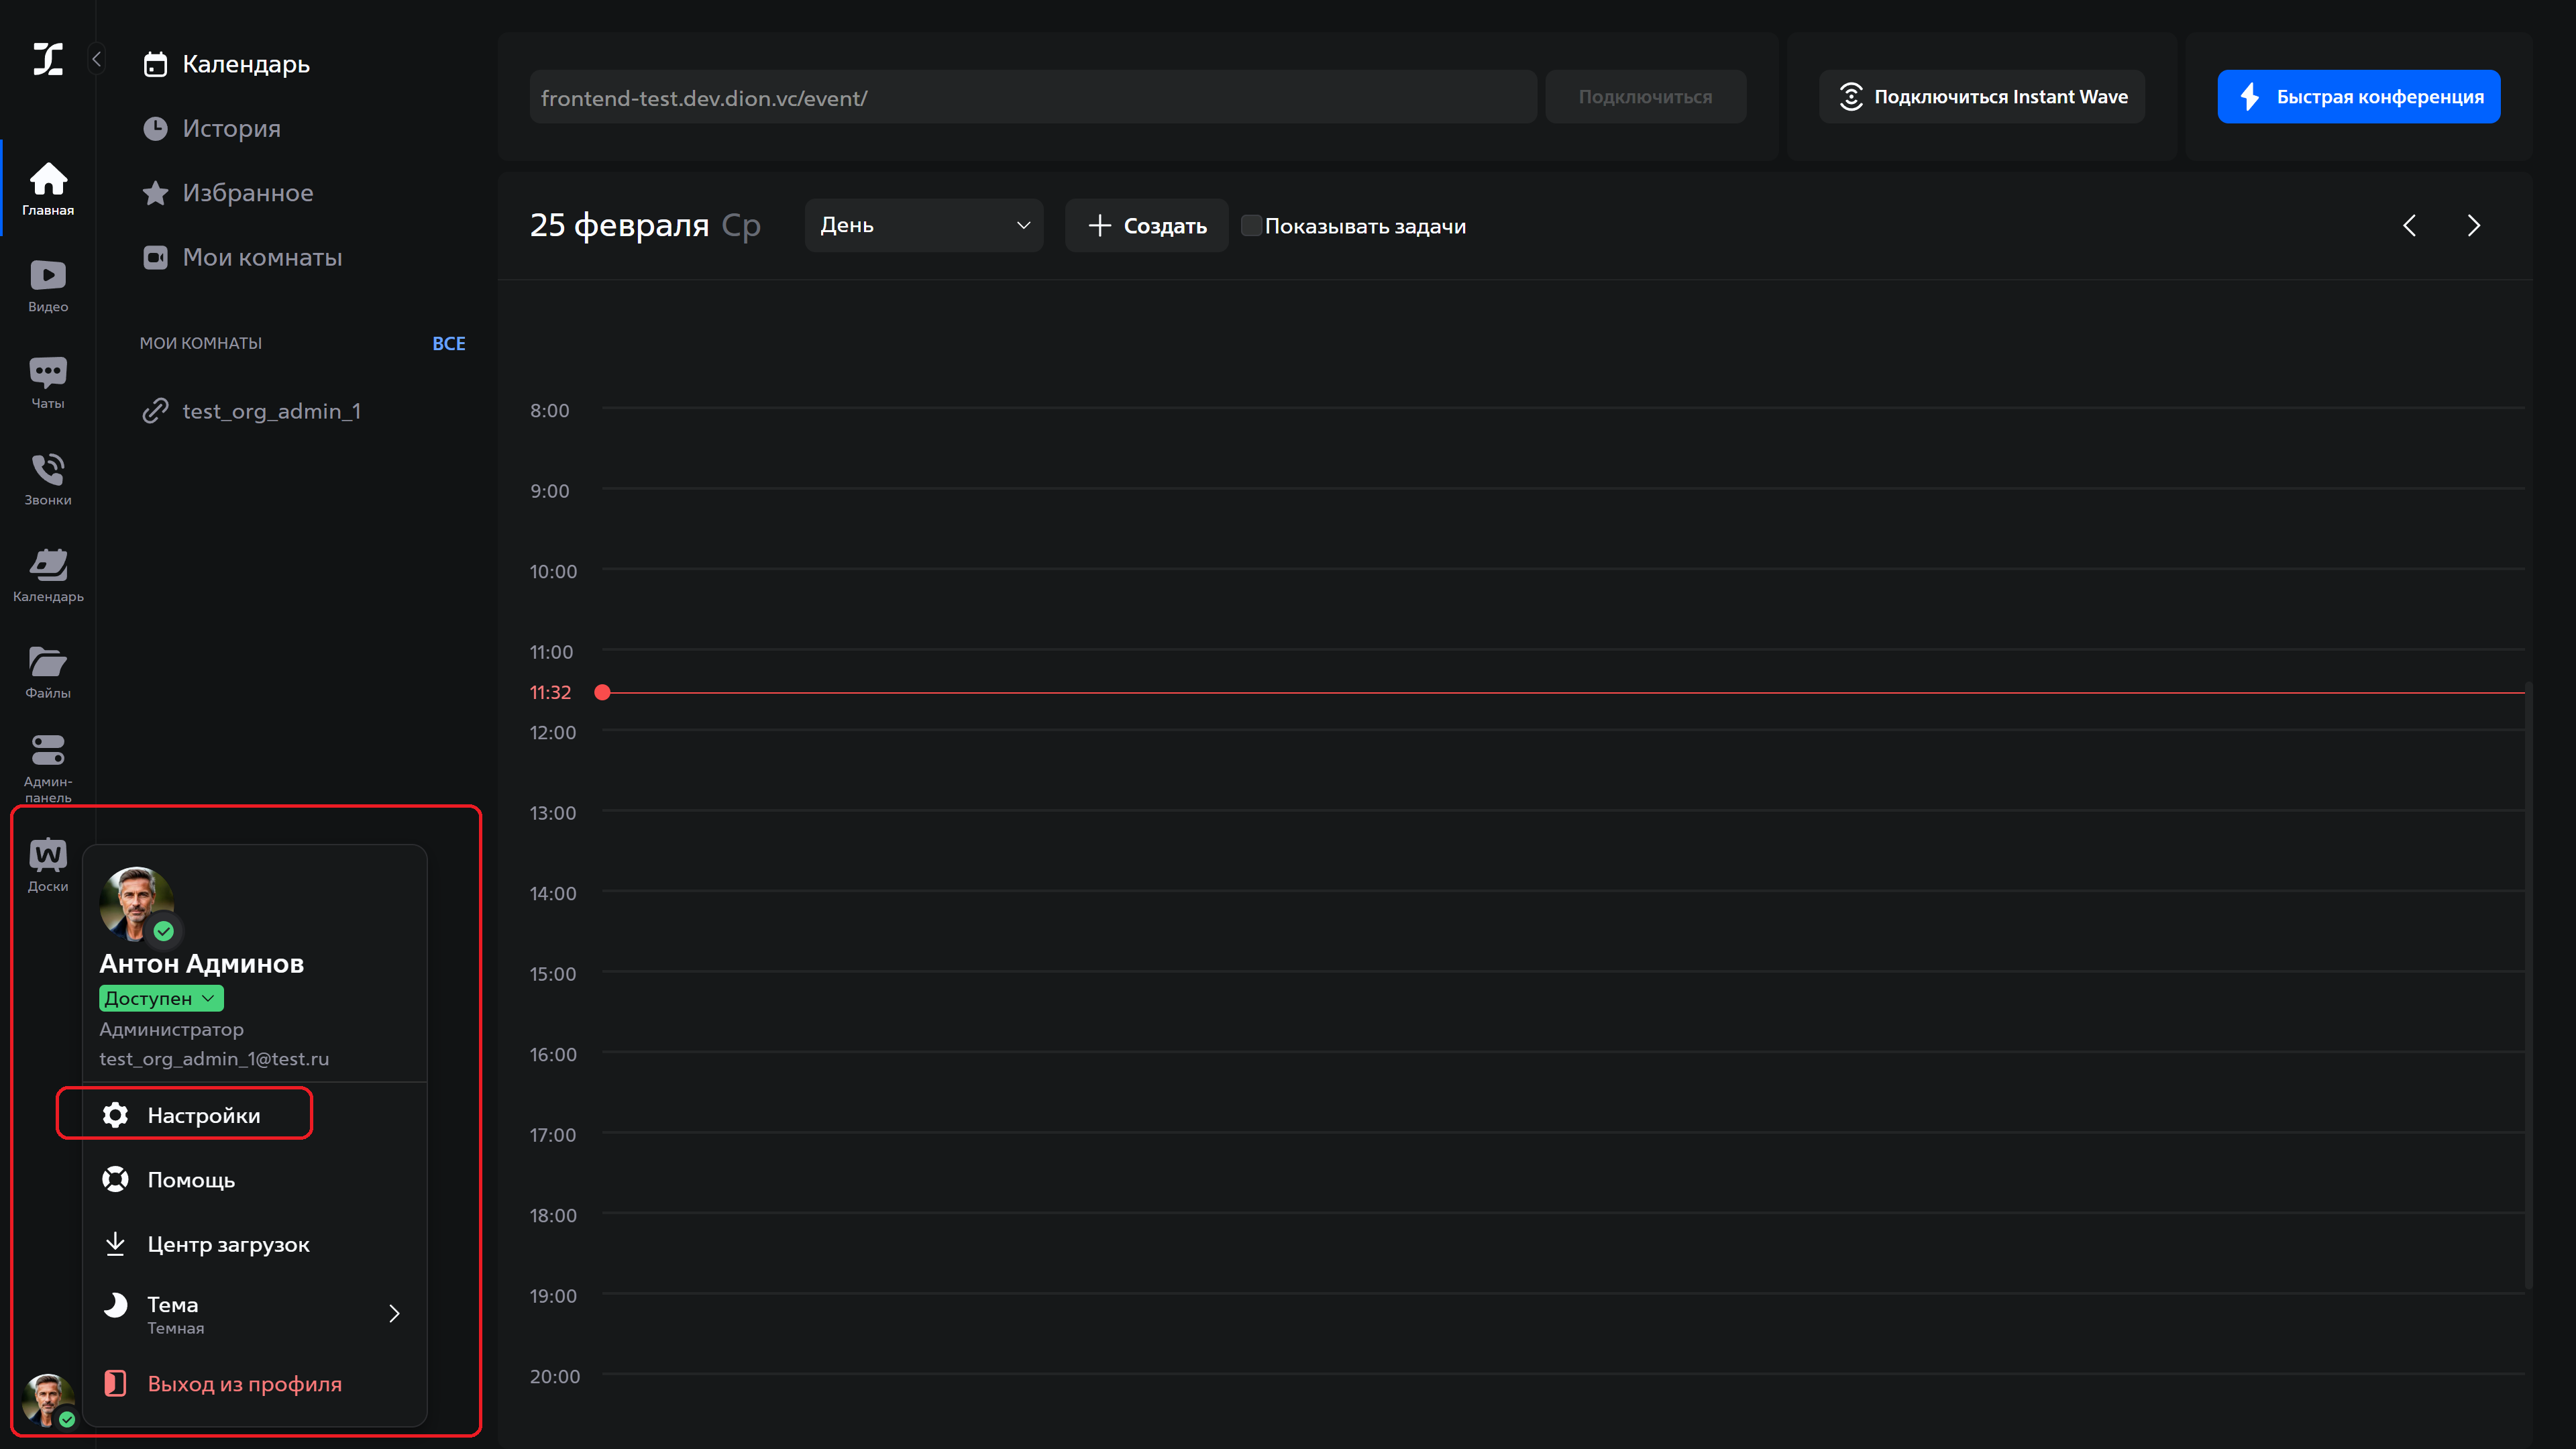Click the 11:32 current time marker

[603, 691]
